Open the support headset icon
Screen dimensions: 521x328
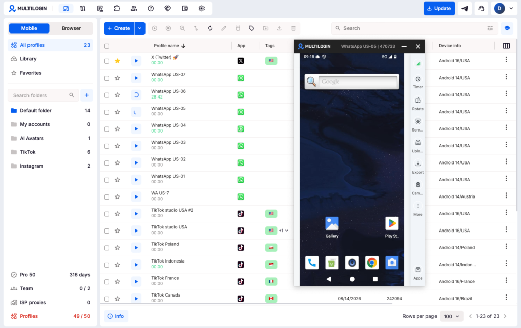point(481,8)
